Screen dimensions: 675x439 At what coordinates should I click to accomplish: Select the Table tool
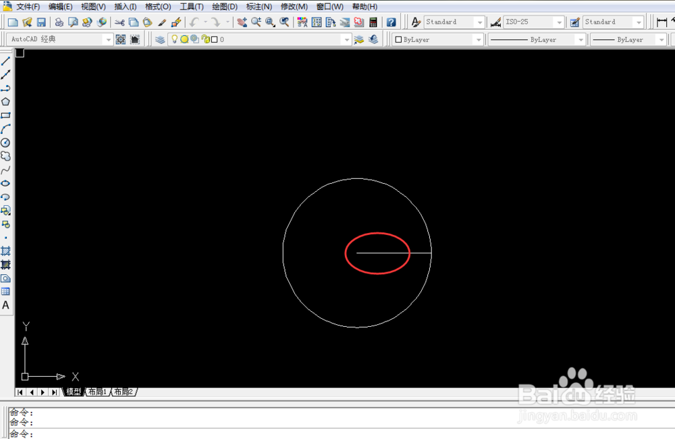[x=5, y=292]
